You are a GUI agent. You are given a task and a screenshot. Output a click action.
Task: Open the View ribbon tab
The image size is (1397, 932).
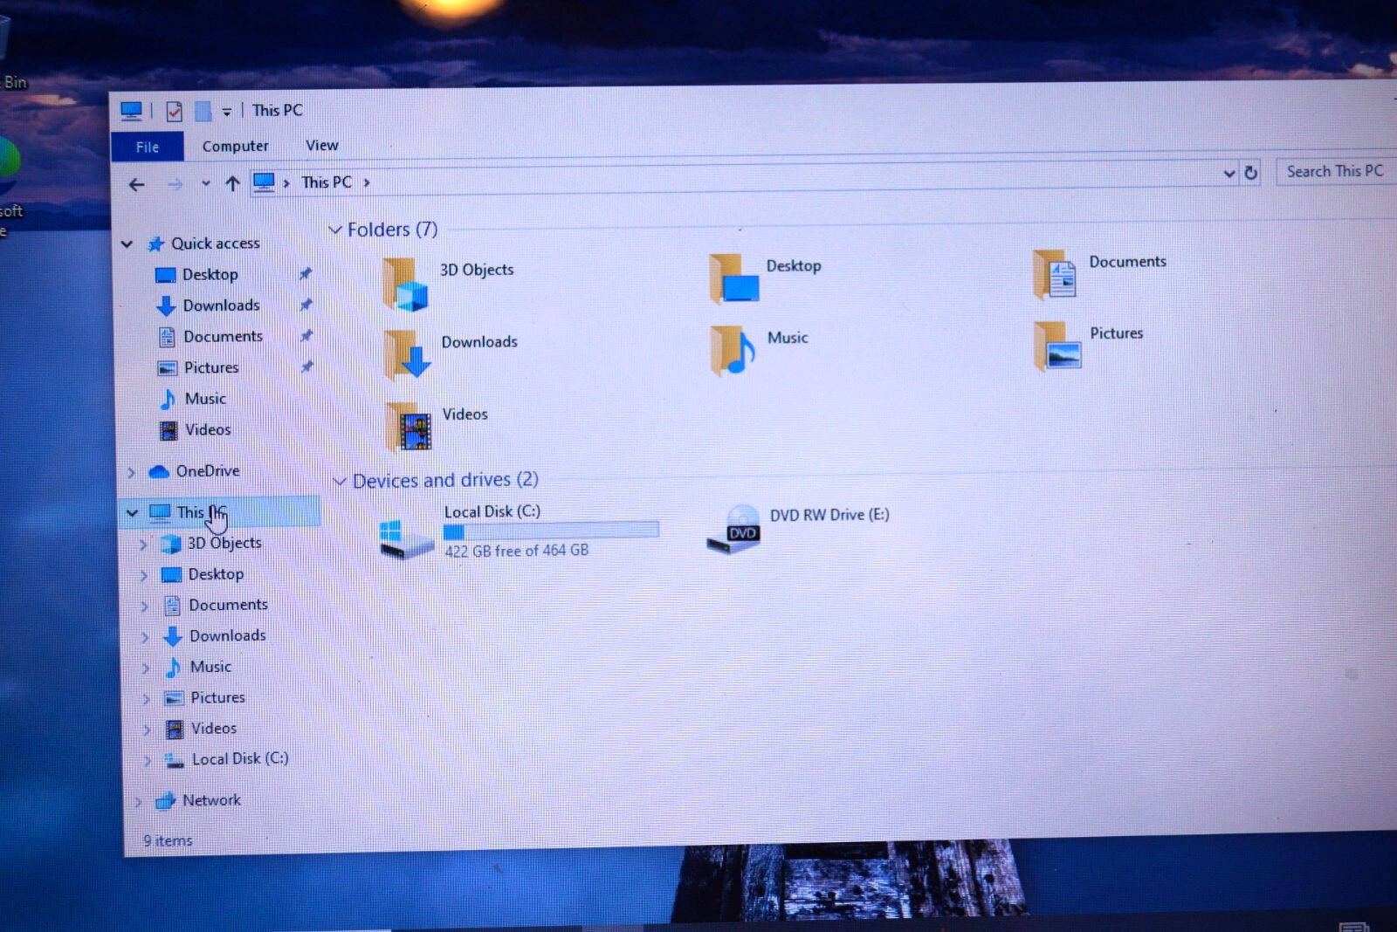321,145
